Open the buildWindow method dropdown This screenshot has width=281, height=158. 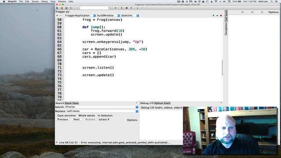pos(119,16)
